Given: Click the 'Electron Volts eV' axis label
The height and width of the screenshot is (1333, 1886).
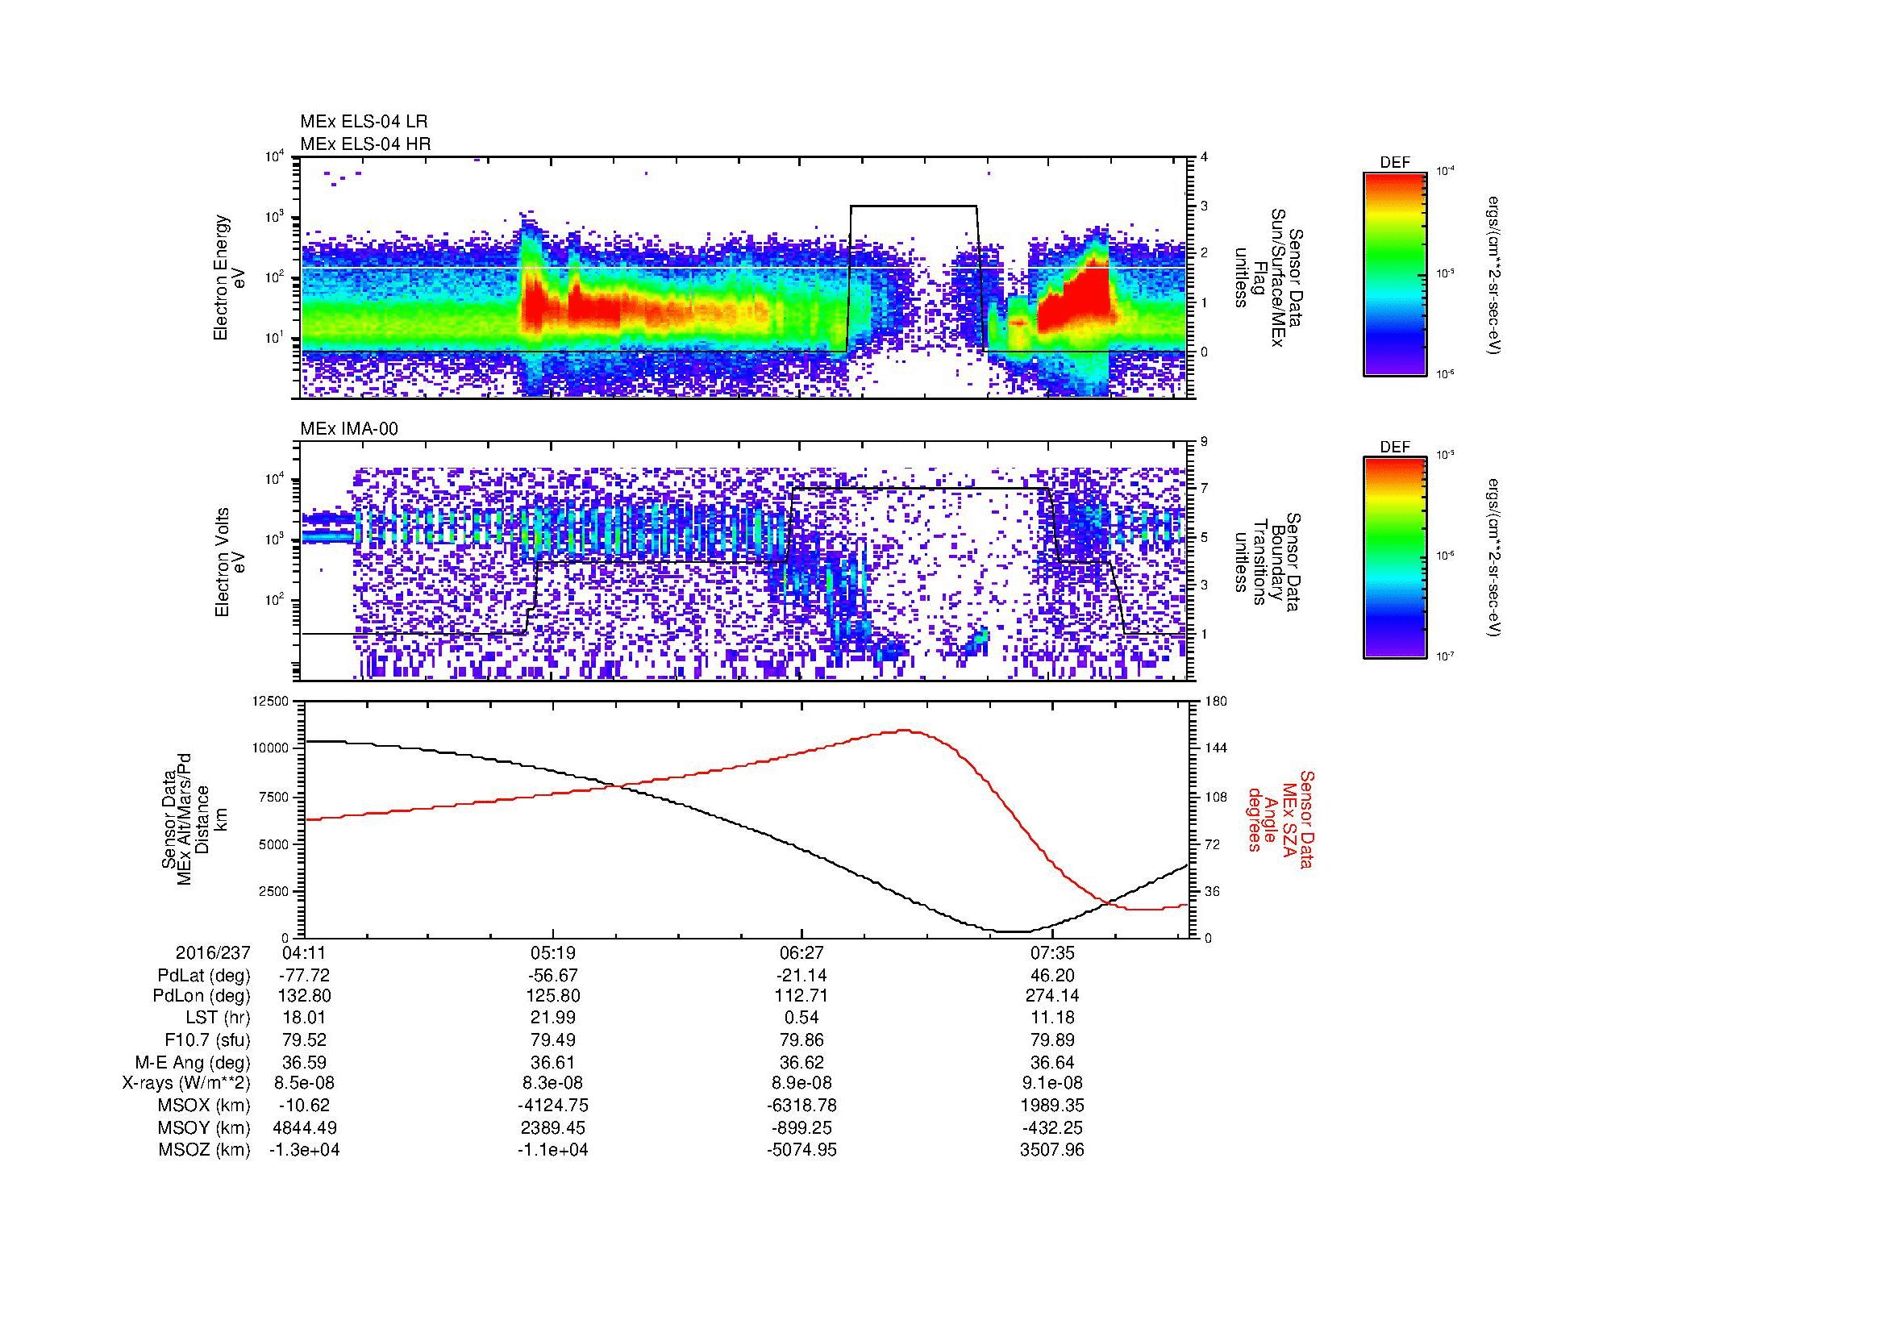Looking at the screenshot, I should click(230, 562).
